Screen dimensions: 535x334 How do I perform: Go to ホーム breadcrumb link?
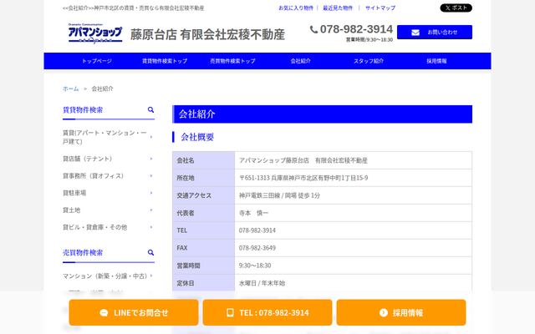point(70,89)
